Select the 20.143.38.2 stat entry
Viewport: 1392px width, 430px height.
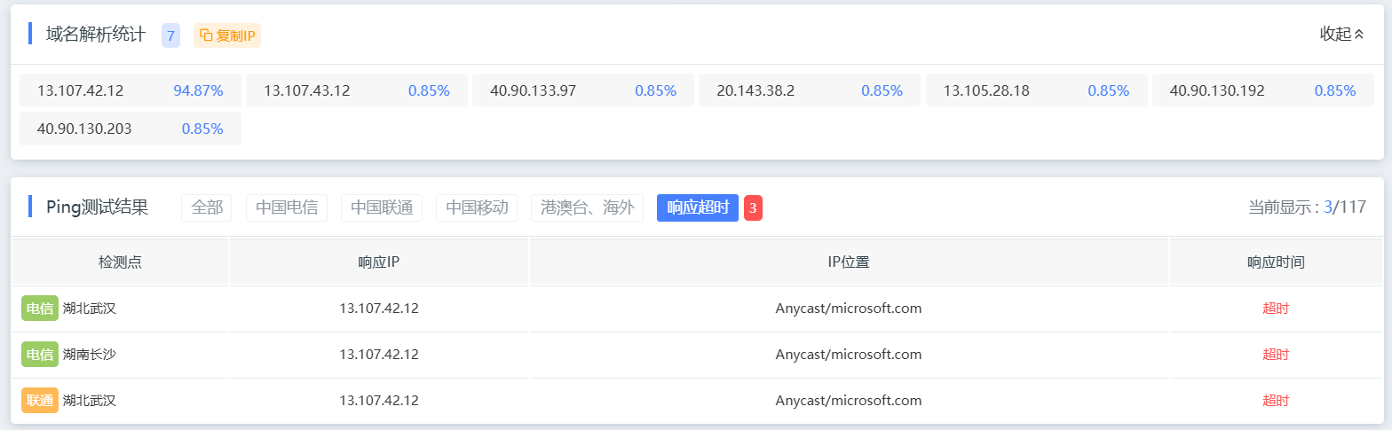point(809,90)
